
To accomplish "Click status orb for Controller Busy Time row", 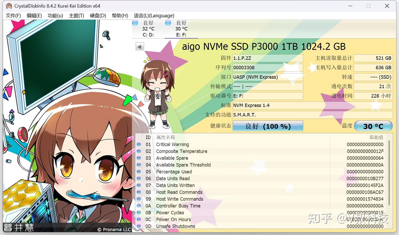I will tap(139, 206).
